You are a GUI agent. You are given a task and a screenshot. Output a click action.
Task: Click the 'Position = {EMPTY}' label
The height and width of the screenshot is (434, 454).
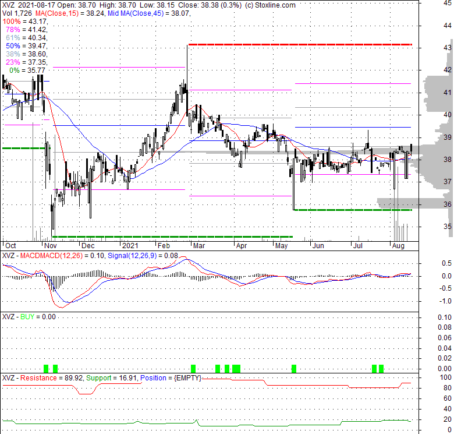tap(171, 378)
